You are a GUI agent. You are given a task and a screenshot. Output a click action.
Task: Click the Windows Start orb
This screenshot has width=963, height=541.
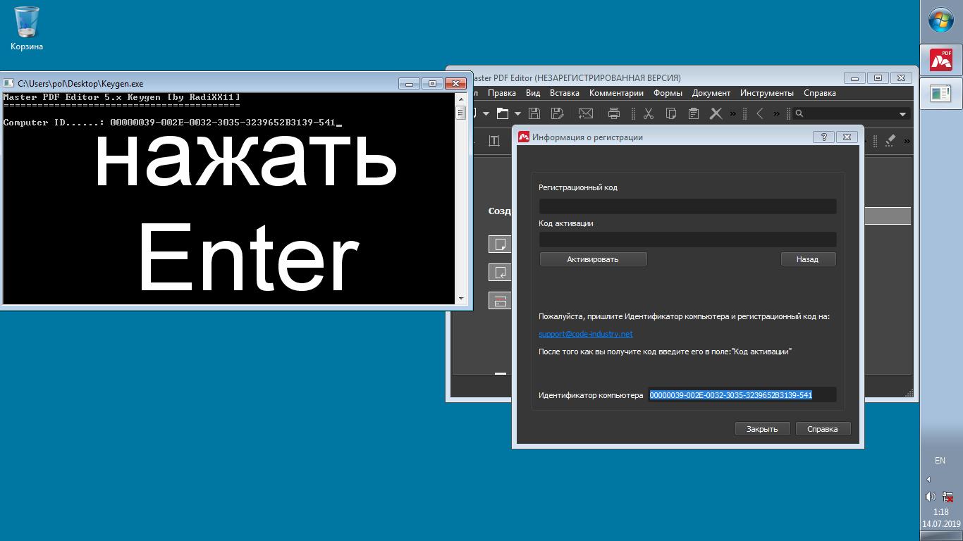(941, 21)
